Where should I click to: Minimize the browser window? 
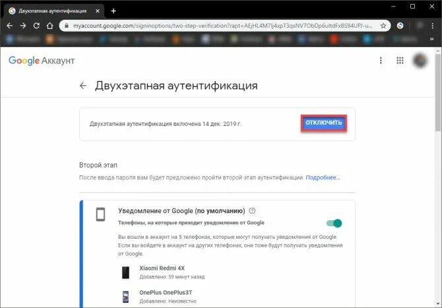coord(393,6)
